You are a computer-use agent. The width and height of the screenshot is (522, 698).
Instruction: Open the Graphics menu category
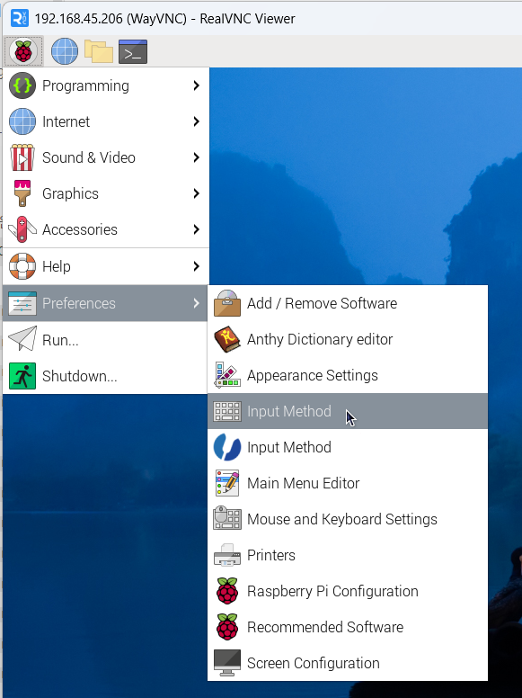click(x=106, y=193)
